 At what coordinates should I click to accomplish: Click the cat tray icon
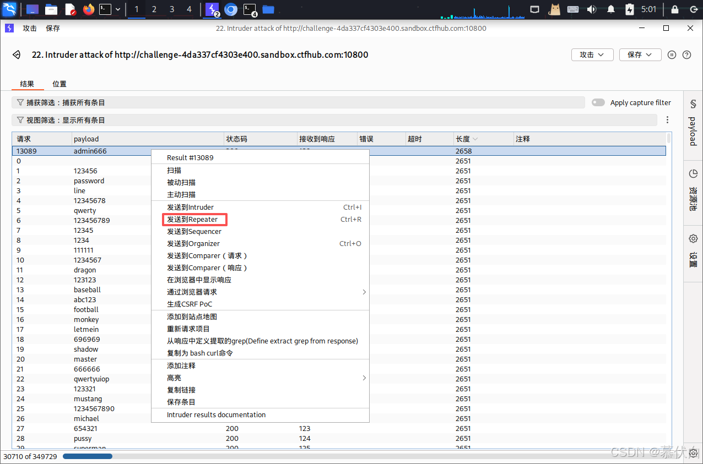coord(554,9)
